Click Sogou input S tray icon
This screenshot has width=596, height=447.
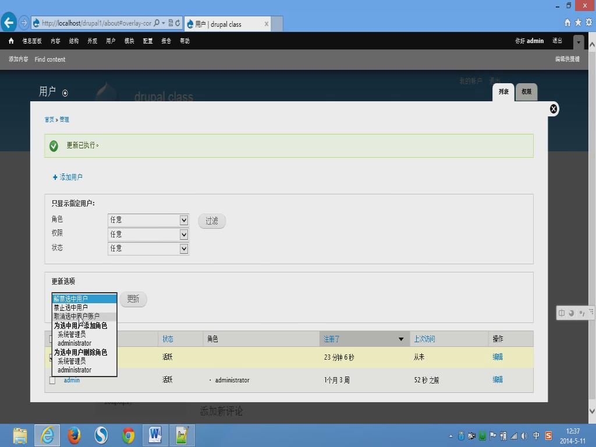tap(548, 435)
